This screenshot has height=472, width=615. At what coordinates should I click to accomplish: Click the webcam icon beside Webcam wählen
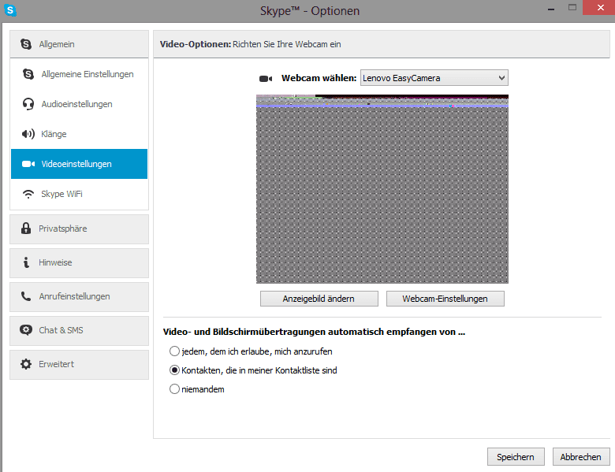click(266, 79)
